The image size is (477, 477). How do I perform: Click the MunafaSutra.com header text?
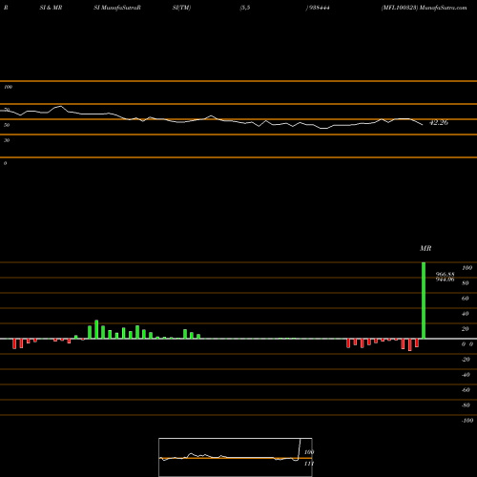(x=444, y=8)
